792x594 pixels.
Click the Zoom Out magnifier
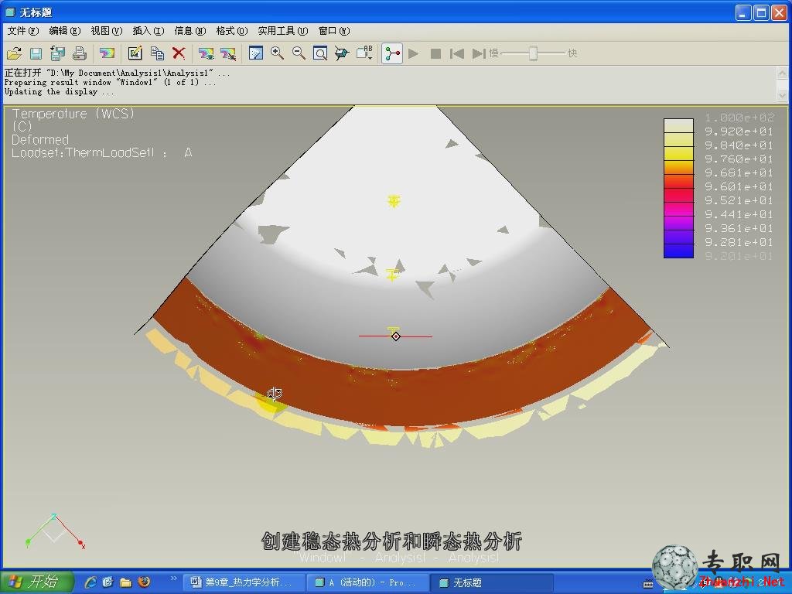(299, 53)
